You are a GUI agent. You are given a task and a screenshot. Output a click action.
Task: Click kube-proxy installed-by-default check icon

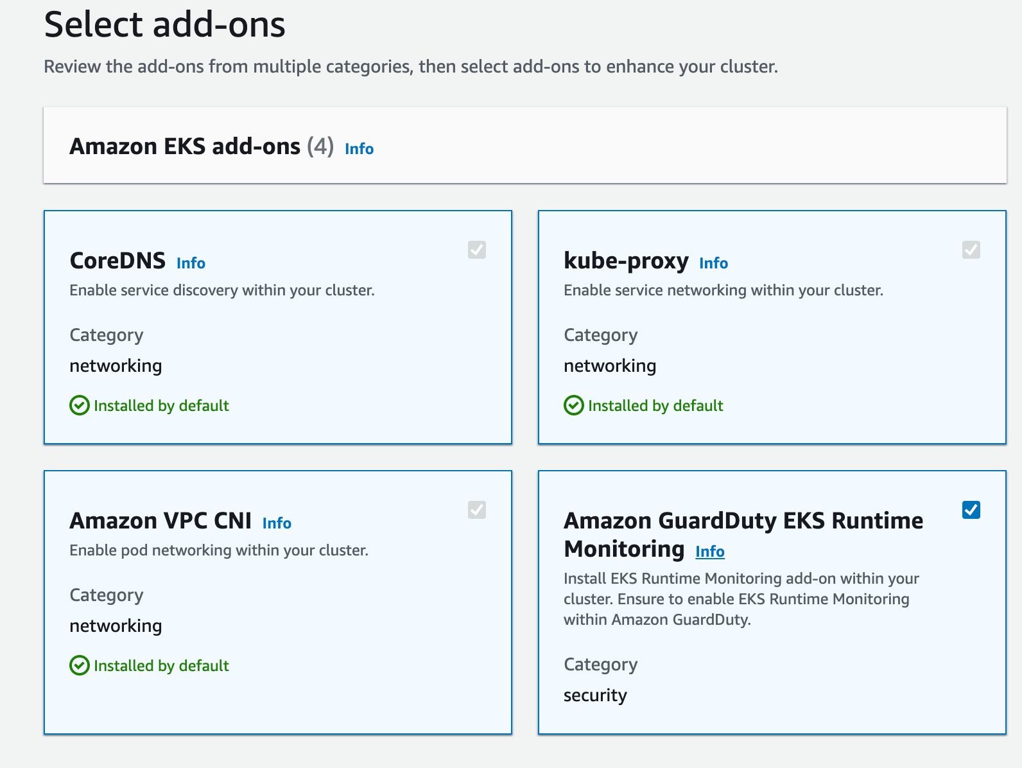[574, 406]
